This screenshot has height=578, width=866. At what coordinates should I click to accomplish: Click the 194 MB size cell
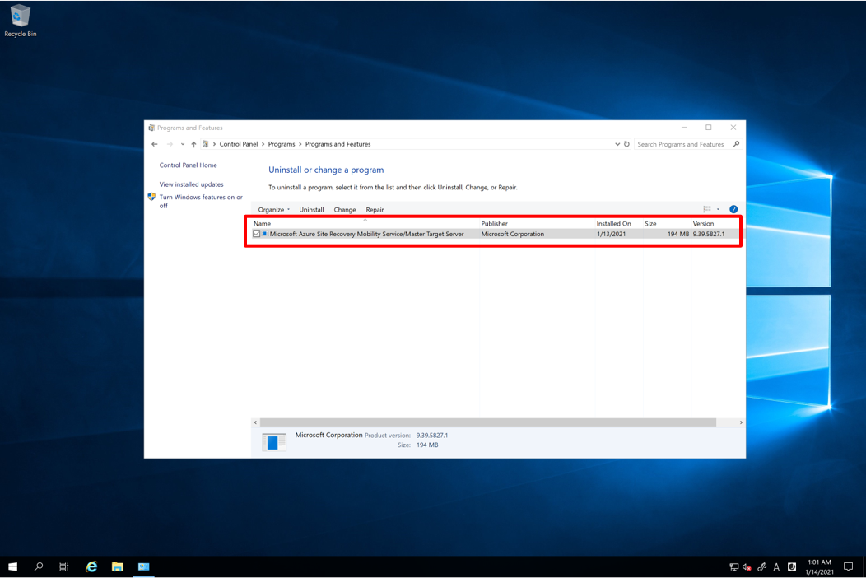click(678, 235)
